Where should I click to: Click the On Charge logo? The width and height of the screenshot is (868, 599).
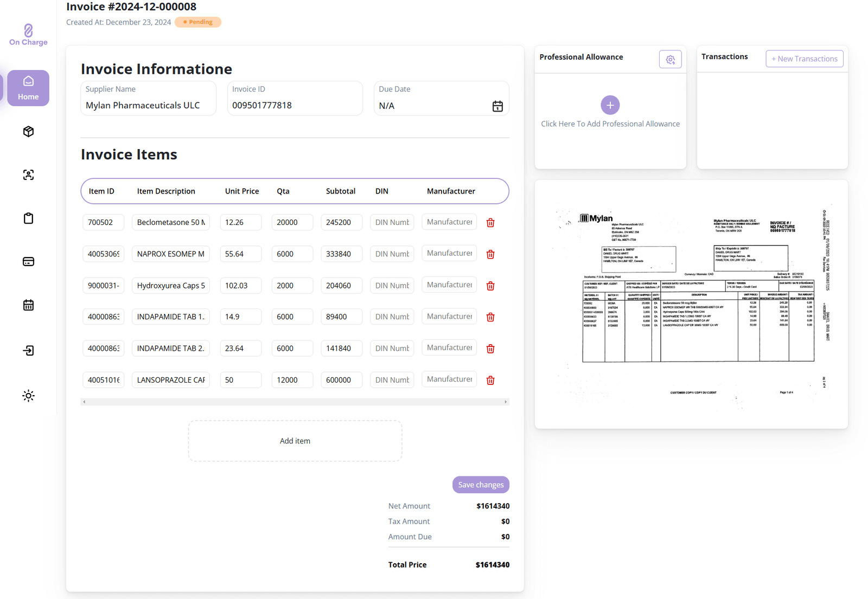point(28,35)
